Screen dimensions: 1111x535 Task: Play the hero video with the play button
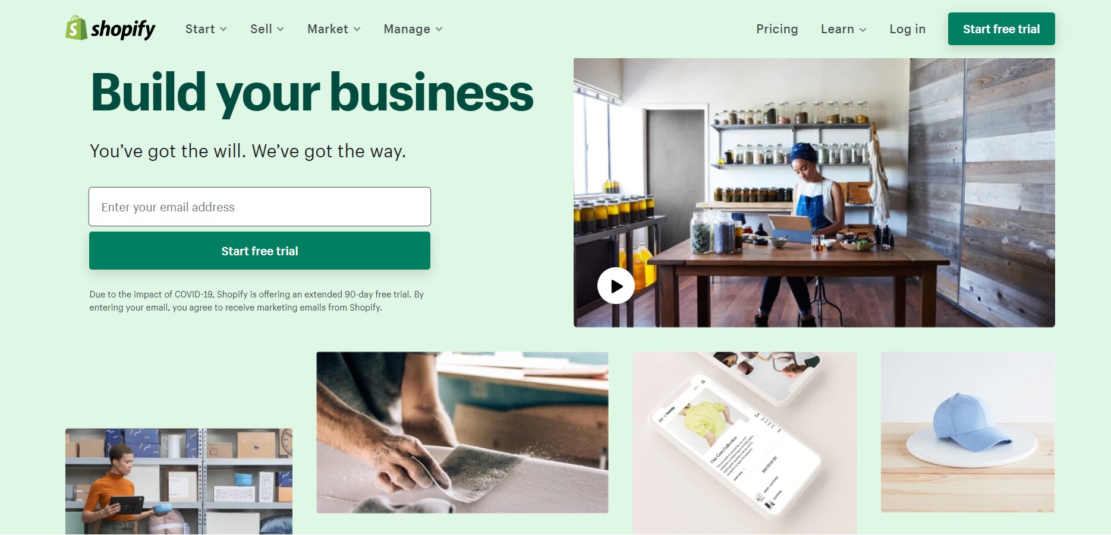[x=616, y=286]
